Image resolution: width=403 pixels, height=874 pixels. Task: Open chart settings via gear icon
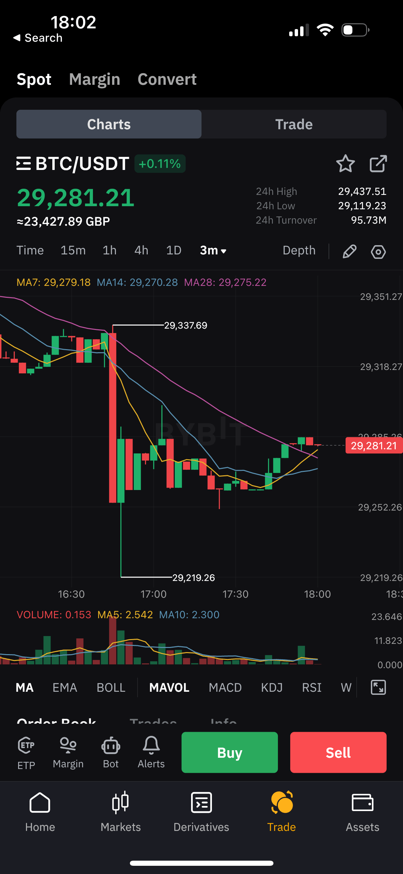tap(378, 251)
